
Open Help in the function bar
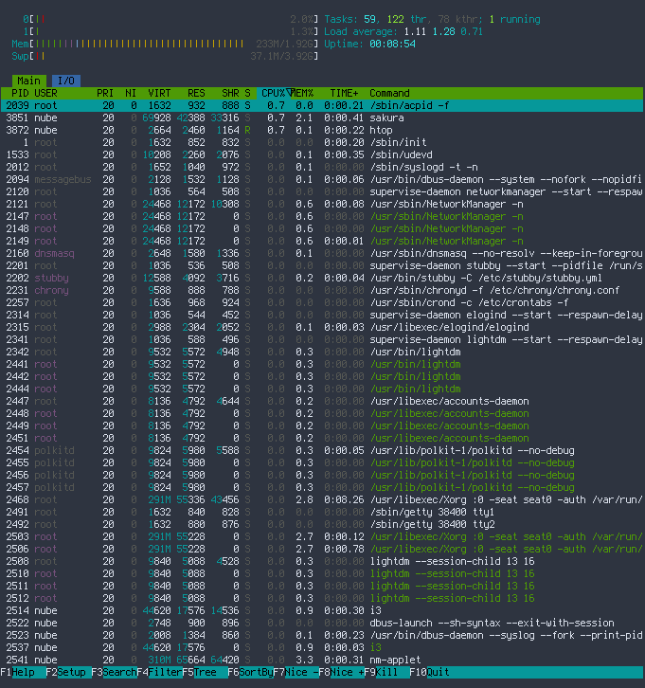(24, 672)
